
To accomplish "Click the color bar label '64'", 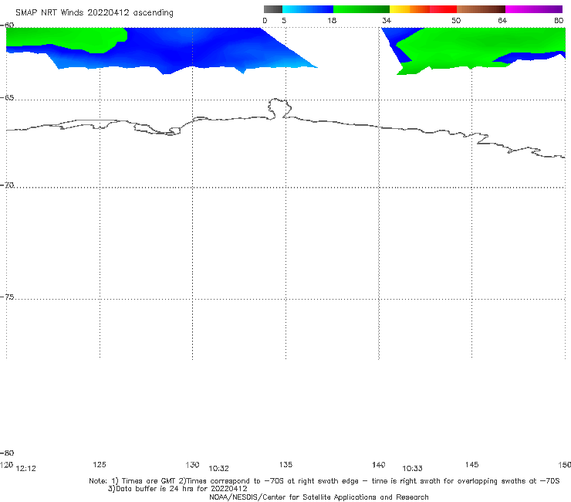I will click(x=502, y=20).
